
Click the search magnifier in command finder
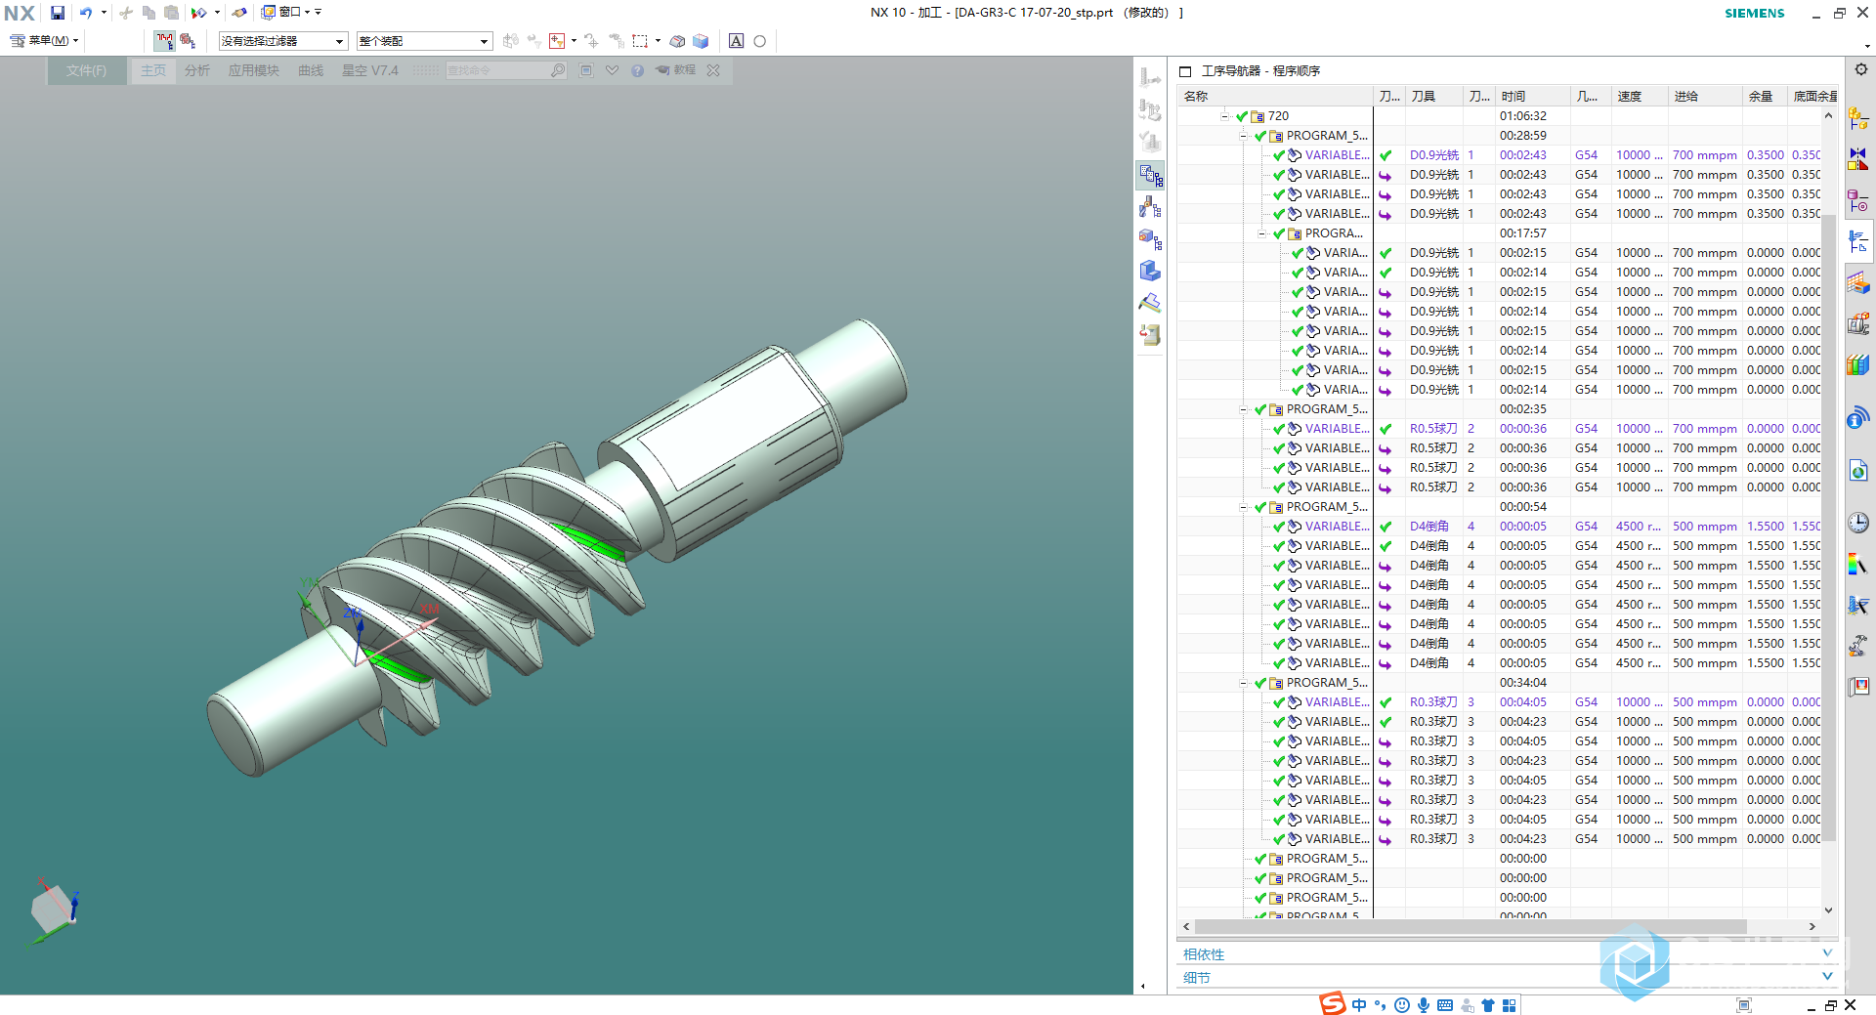(x=557, y=70)
